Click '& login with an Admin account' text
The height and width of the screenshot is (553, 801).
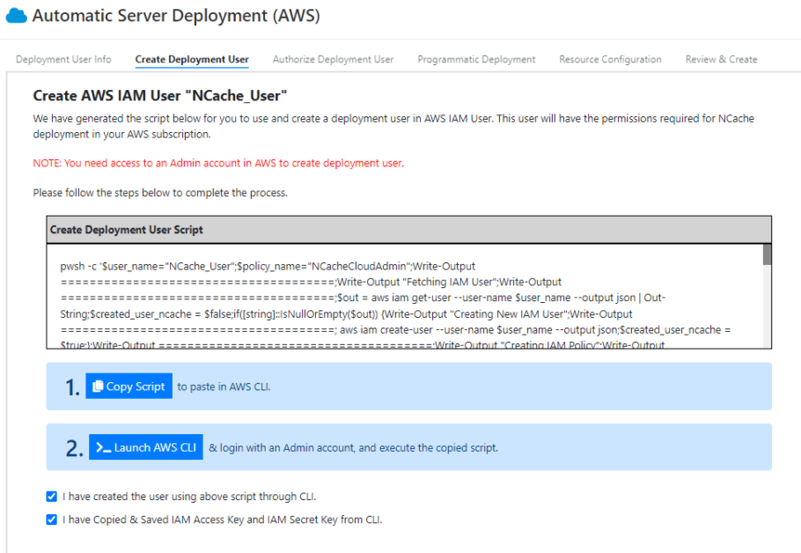pos(354,447)
